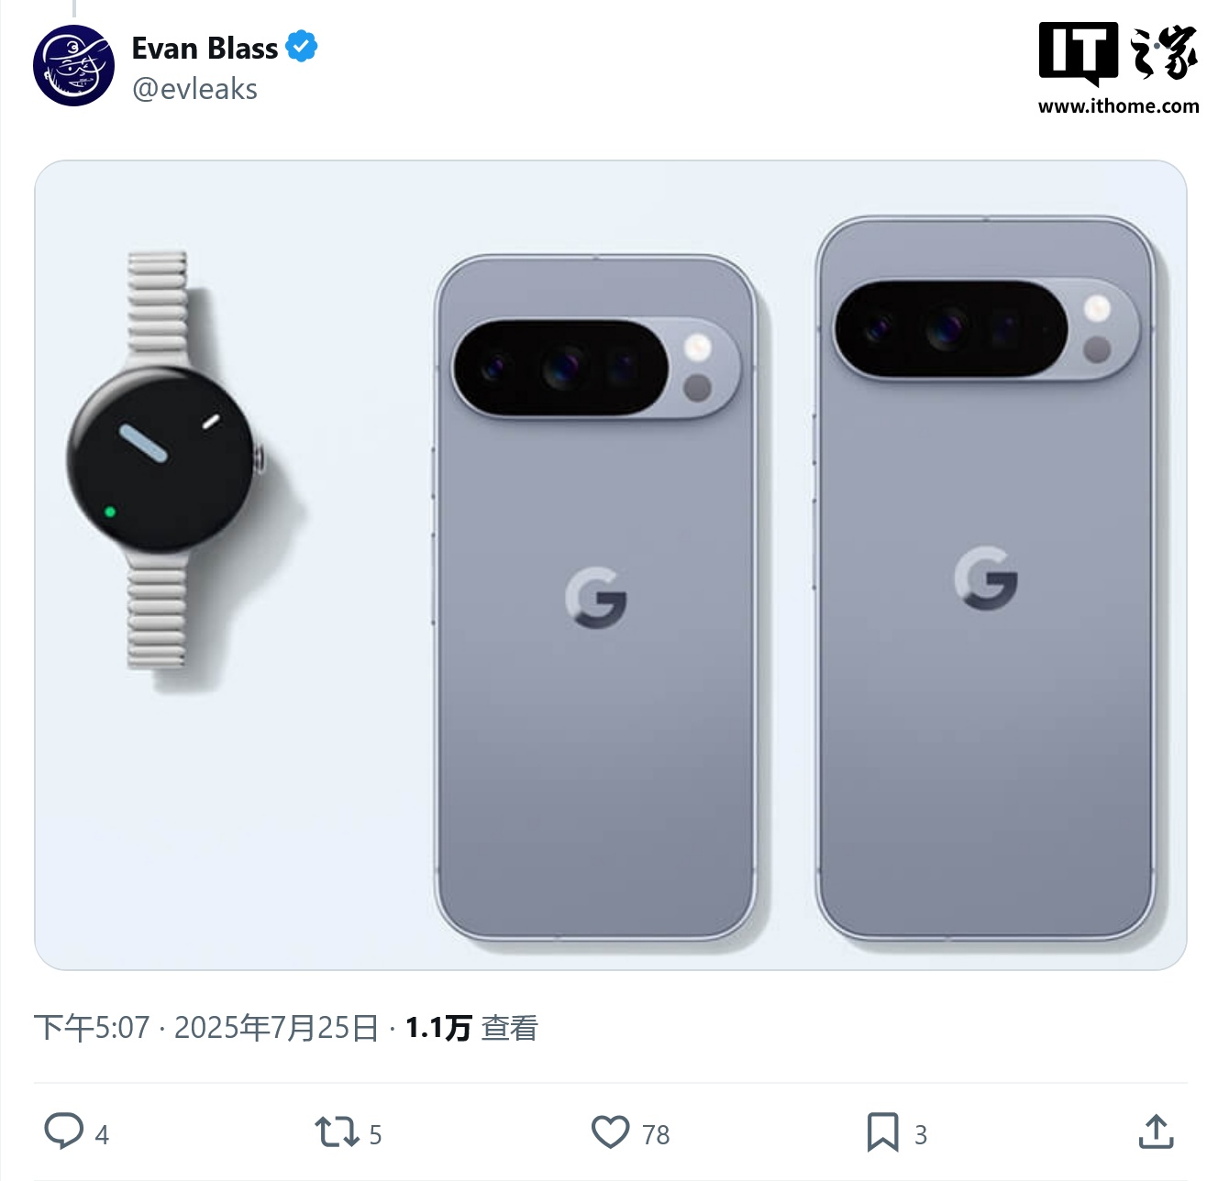Open the share upload icon
Viewport: 1218px width, 1181px height.
point(1156,1131)
